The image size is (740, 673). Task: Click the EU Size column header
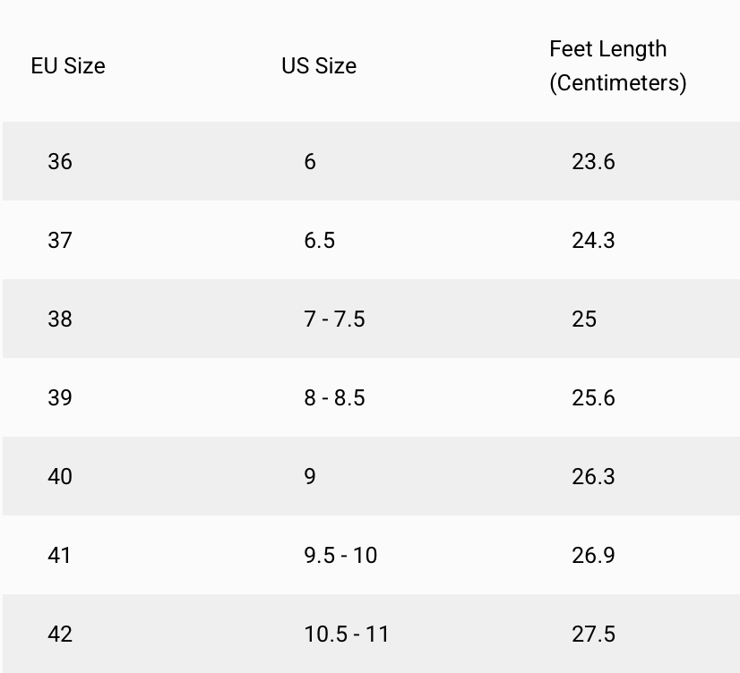coord(68,66)
